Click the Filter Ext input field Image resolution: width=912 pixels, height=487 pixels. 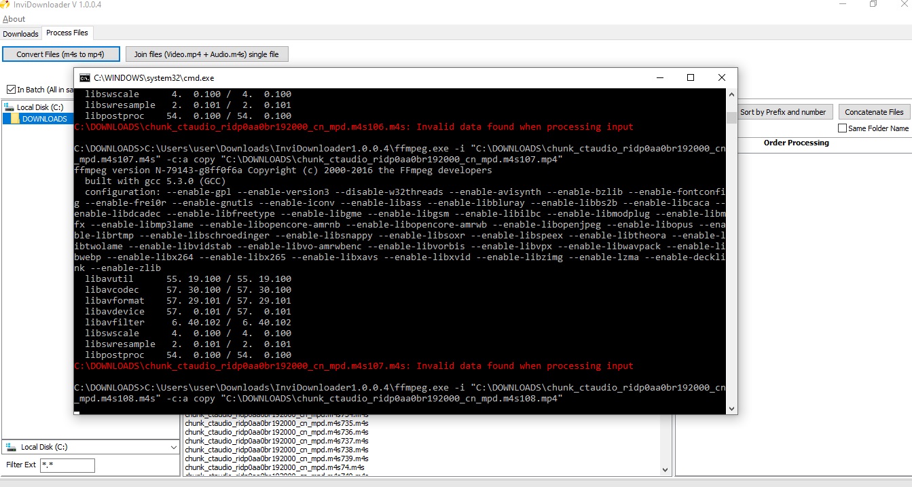point(67,465)
